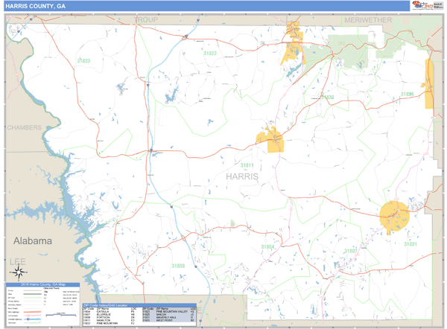The width and height of the screenshot is (447, 329).
Task: Click ZIP code label '31831' on the map
Action: [410, 244]
